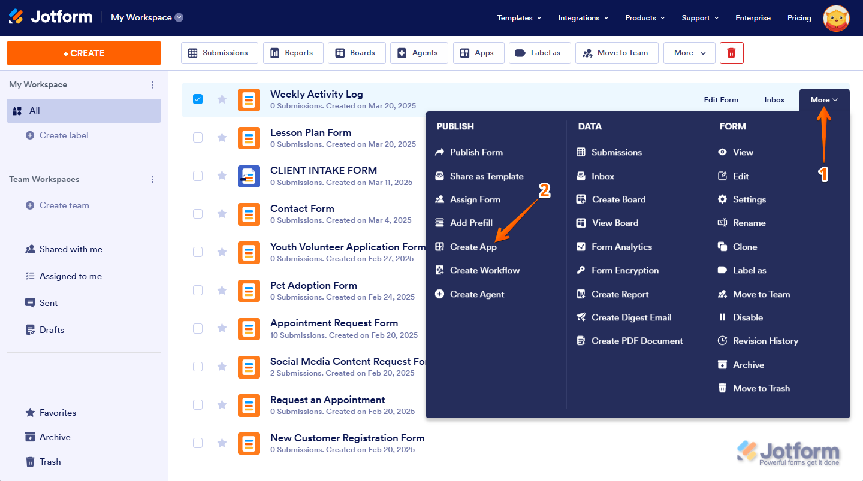Click the CLIENT INTAKE FORM blue icon
This screenshot has width=863, height=481.
[x=249, y=176]
